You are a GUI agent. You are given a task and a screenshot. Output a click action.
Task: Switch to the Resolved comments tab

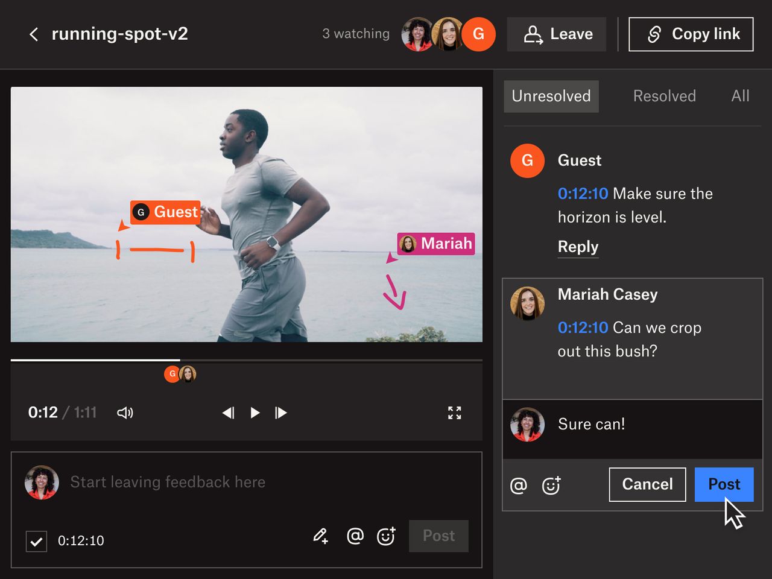pos(664,96)
